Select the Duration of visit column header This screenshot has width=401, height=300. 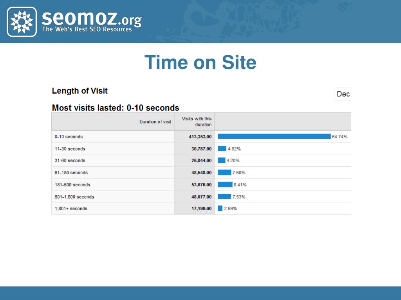tap(155, 122)
